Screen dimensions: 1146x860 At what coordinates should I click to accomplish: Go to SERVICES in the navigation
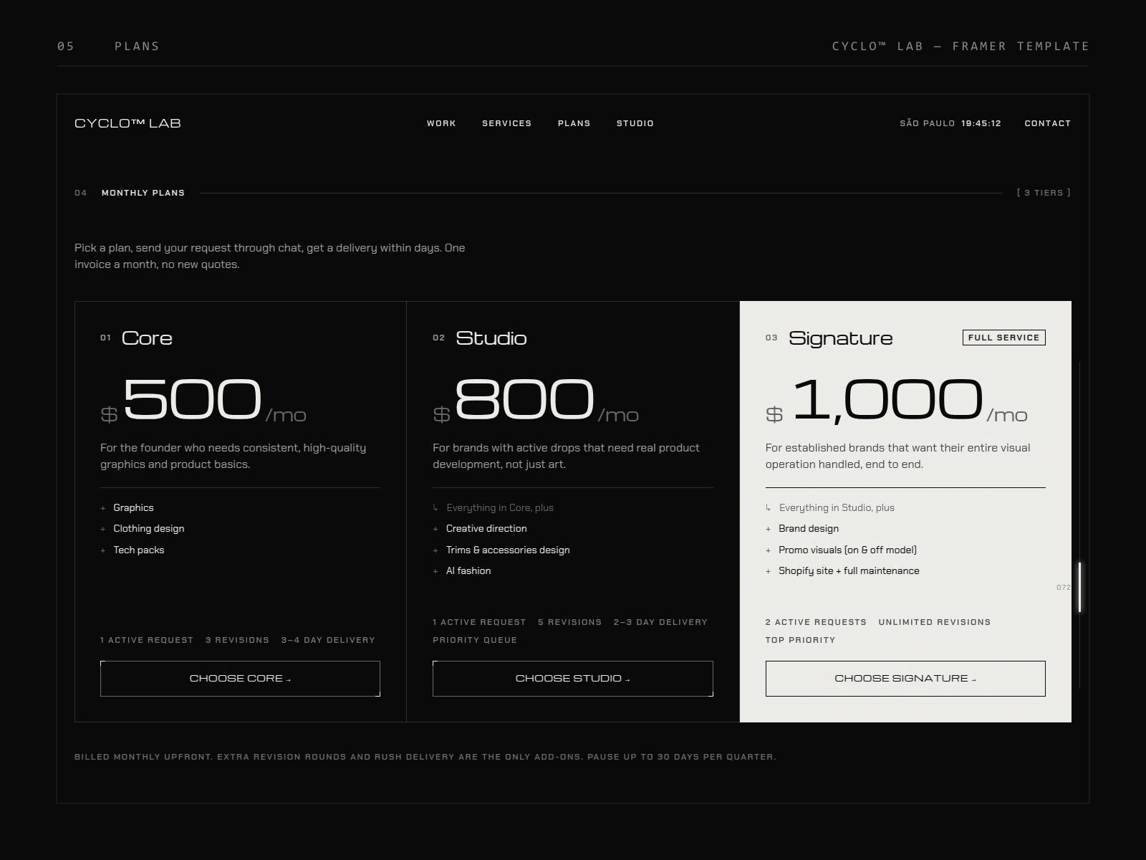coord(506,123)
